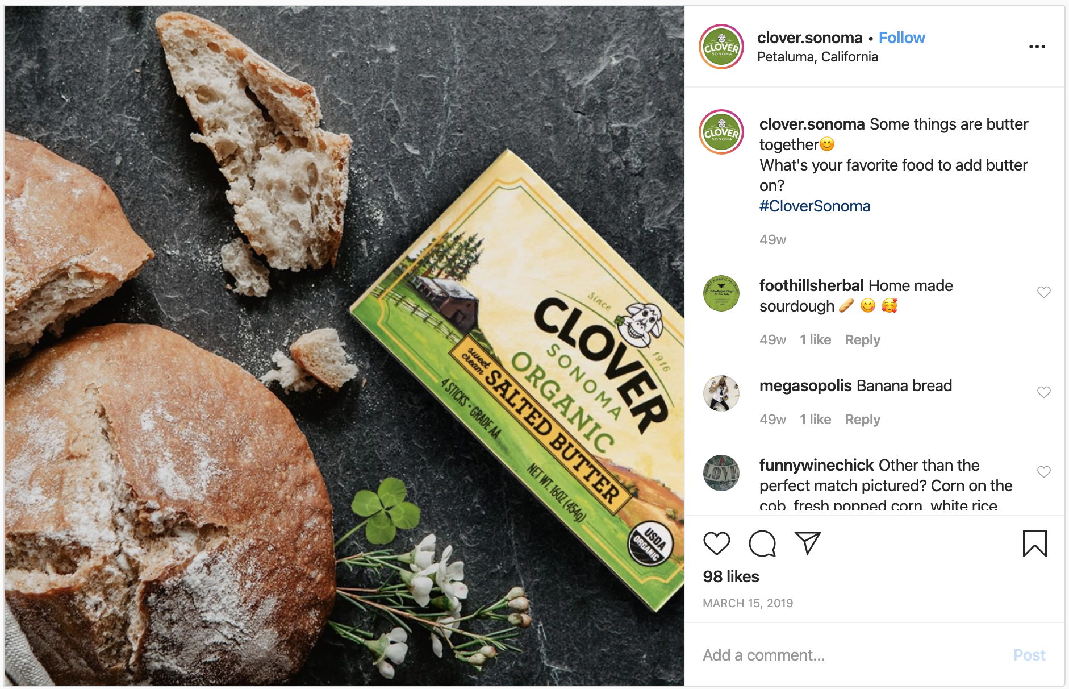The image size is (1069, 689).
Task: Open the #CloverSonoma hashtag
Action: [815, 206]
